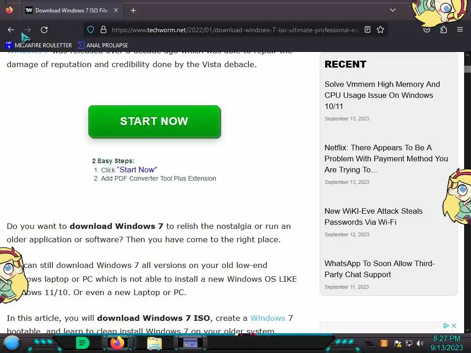Toggle reader view icon
Viewport: 471px width, 353px height.
[368, 29]
